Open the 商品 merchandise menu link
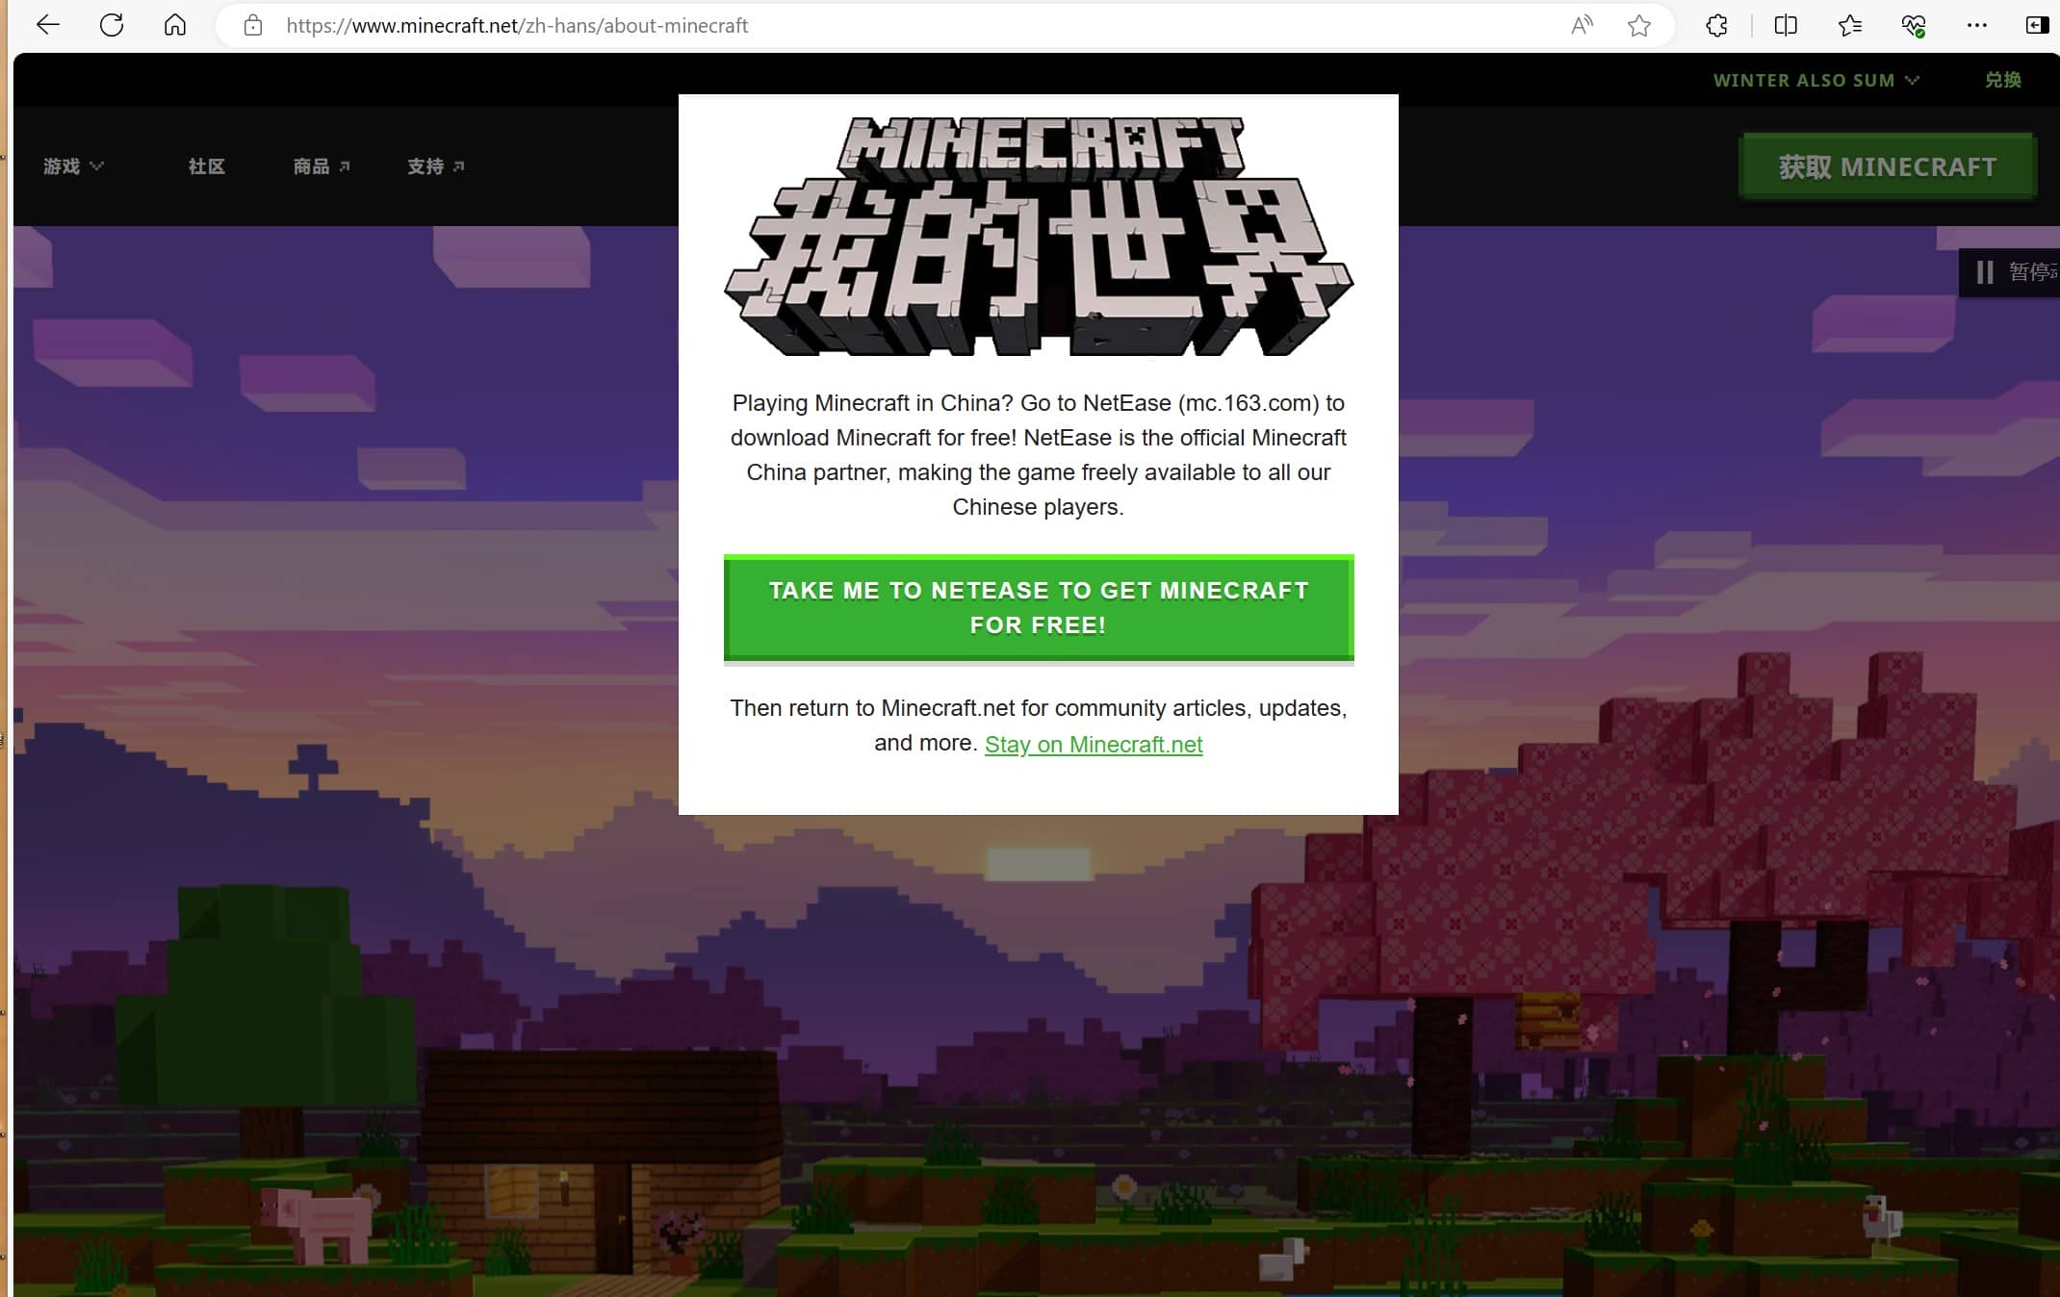This screenshot has width=2060, height=1297. pyautogui.click(x=321, y=166)
